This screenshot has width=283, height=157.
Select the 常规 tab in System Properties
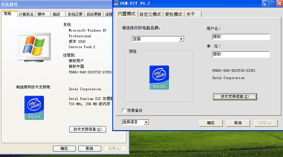point(9,14)
